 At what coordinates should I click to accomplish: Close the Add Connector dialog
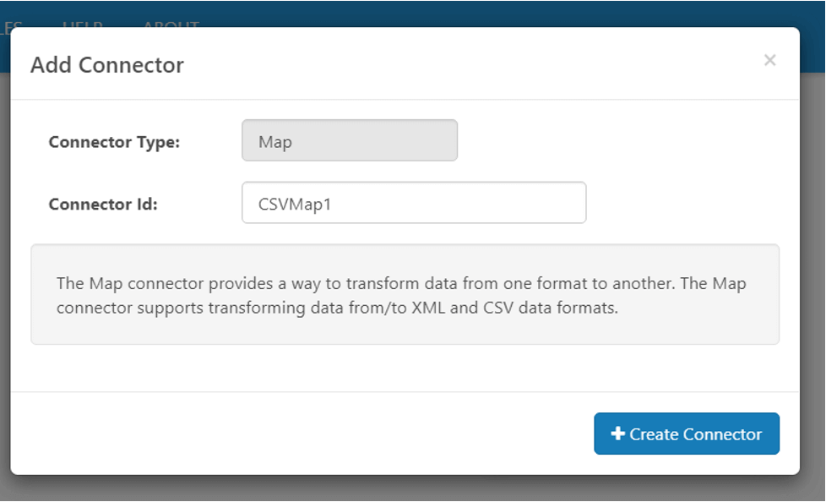click(x=769, y=60)
